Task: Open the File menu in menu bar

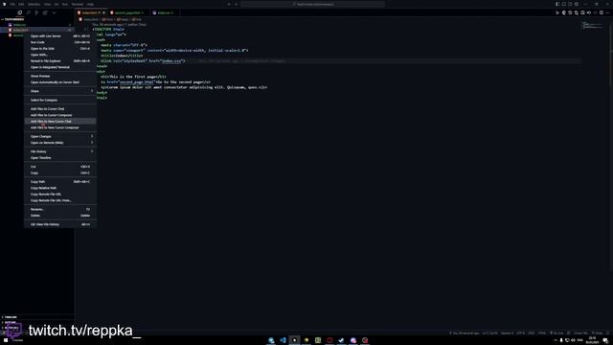Action: point(12,4)
